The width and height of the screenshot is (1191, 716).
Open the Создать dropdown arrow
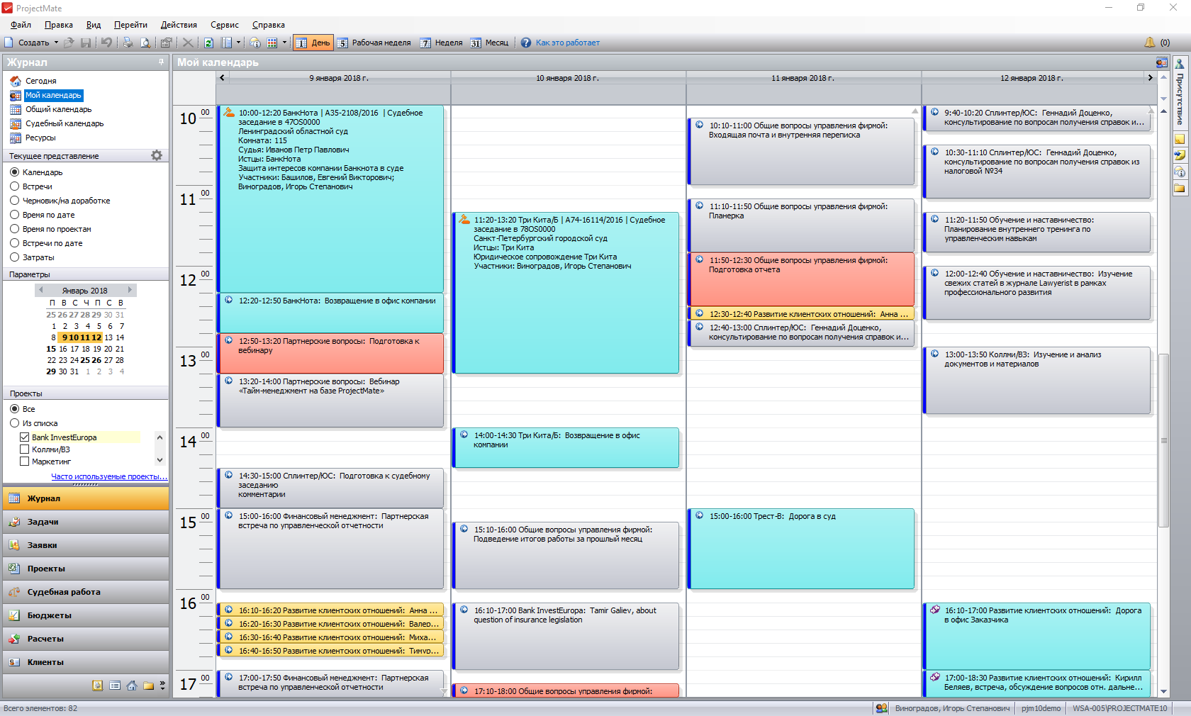[57, 43]
